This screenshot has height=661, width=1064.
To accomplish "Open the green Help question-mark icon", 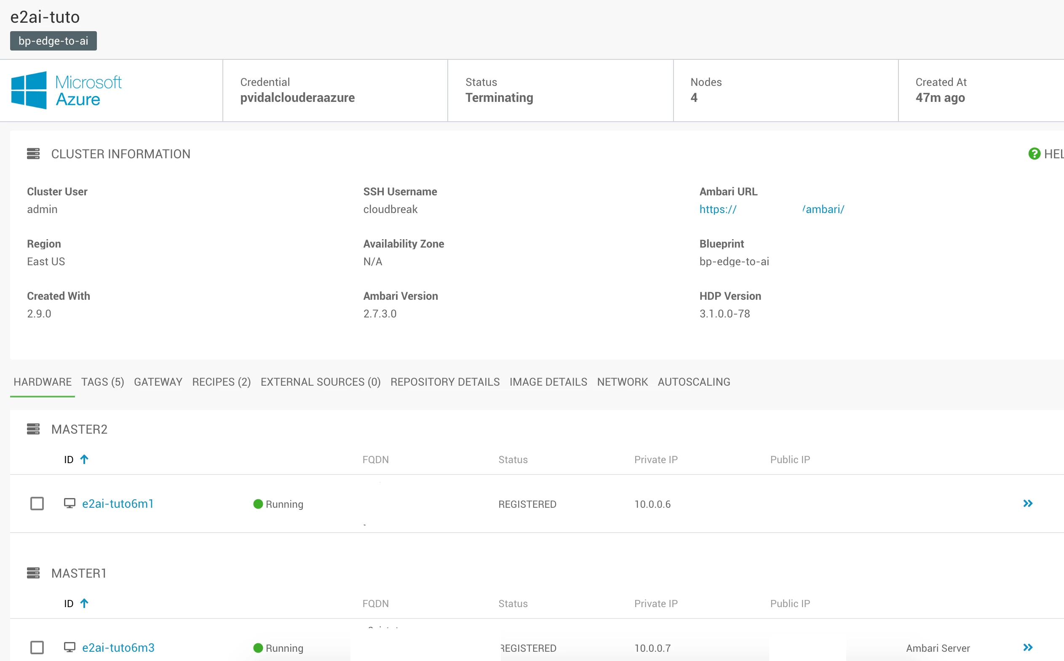I will [1034, 154].
